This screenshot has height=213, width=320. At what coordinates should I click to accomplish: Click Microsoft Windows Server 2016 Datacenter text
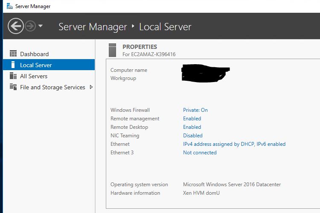click(x=232, y=185)
